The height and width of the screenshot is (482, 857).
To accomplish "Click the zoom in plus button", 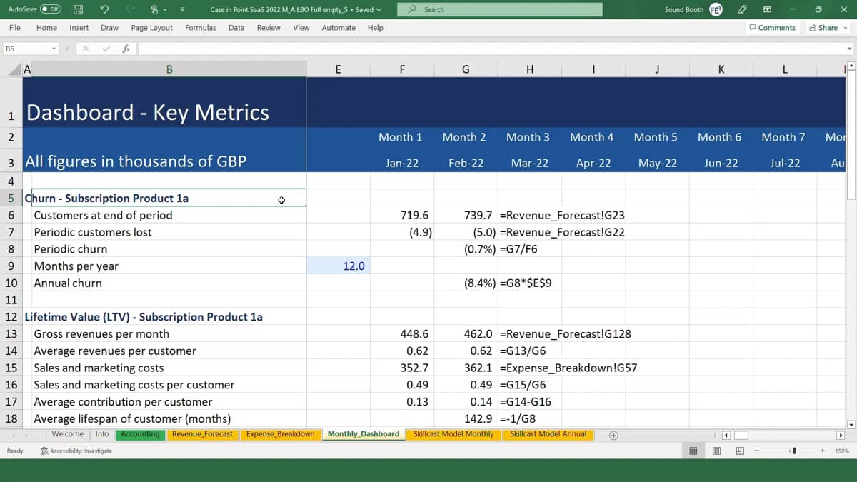I will (x=823, y=451).
